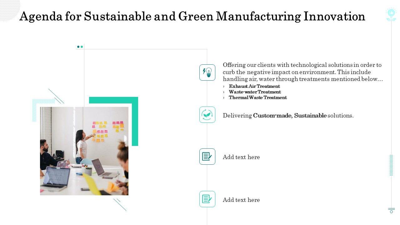Click the striped vertical bar on the right line
This screenshot has height=225, width=400.
click(391, 165)
